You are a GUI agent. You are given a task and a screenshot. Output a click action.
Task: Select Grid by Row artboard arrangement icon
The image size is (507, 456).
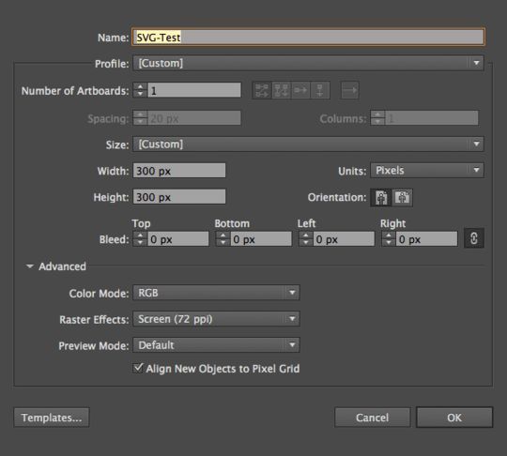click(262, 90)
